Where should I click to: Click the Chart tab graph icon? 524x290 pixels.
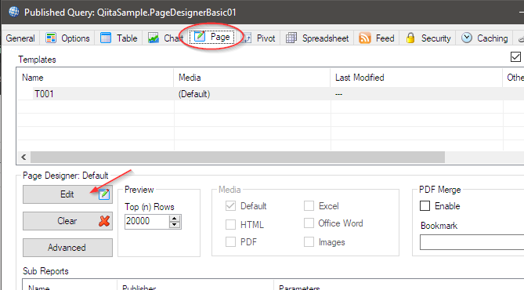pos(154,38)
